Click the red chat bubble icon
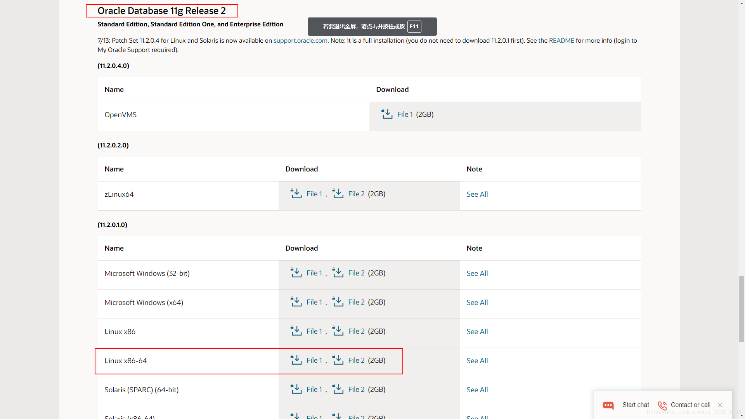 point(608,405)
